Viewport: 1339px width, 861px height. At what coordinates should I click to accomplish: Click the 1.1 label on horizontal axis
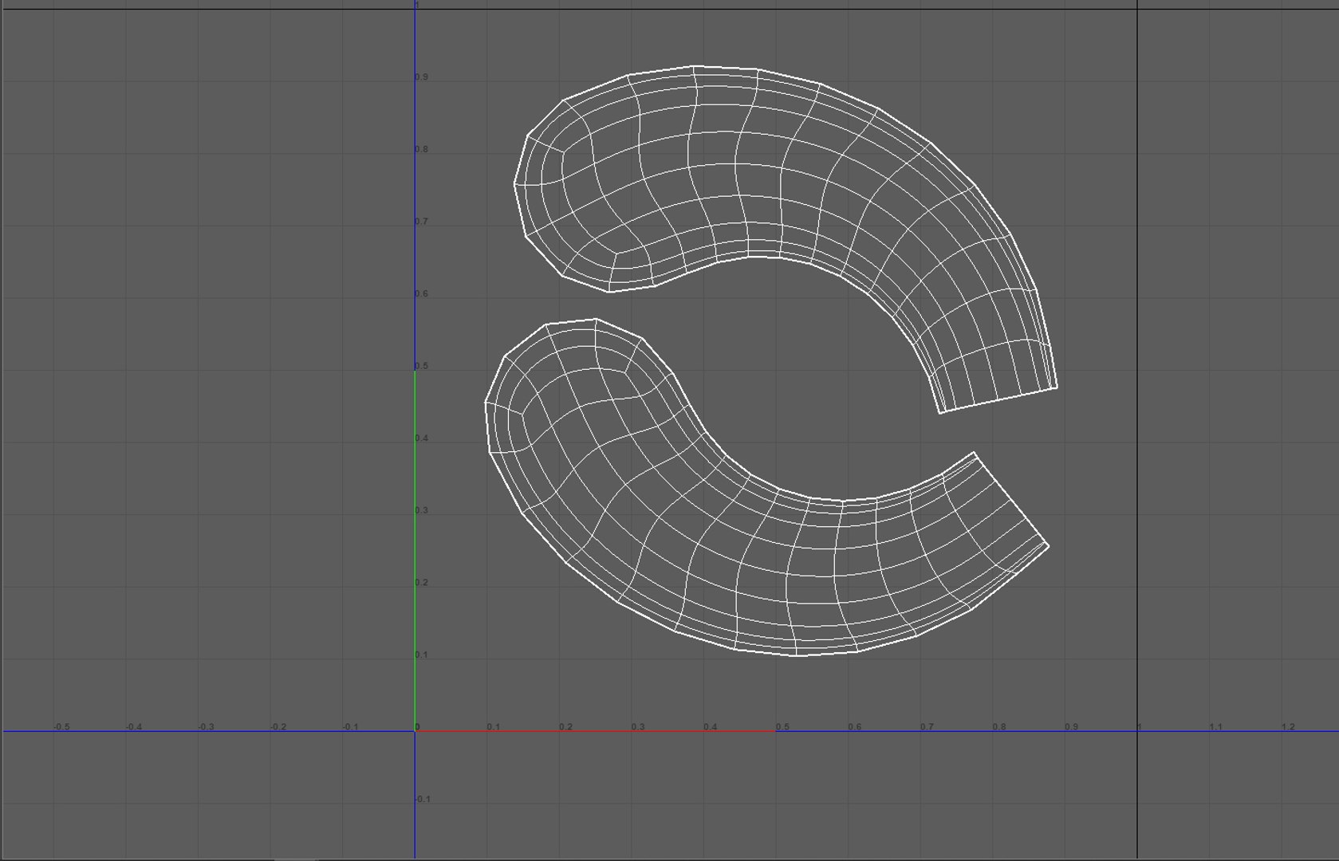point(1215,727)
